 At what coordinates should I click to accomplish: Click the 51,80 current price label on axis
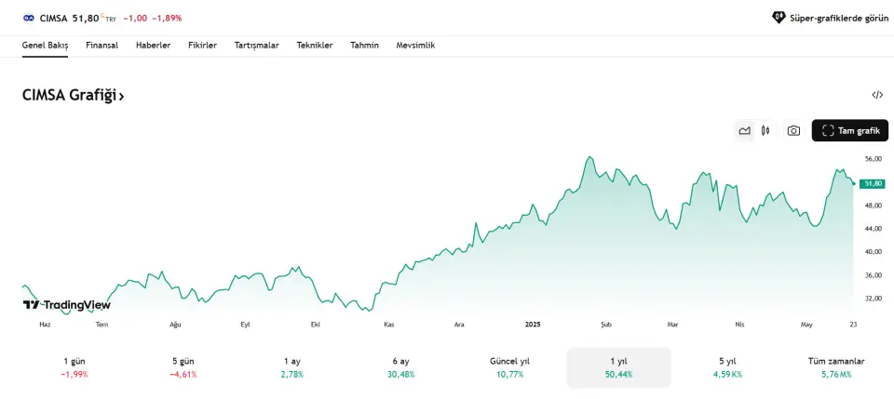[x=873, y=183]
